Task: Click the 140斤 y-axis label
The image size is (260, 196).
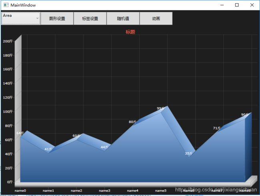Action: 8,83
